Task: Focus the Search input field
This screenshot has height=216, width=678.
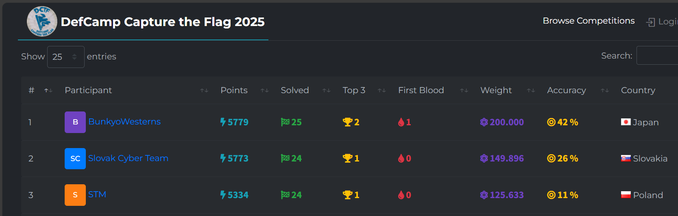Action: pyautogui.click(x=657, y=56)
